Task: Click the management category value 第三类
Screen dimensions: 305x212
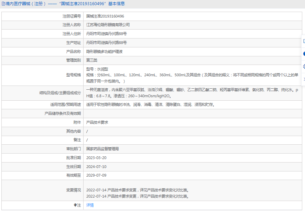Action: coord(91,60)
